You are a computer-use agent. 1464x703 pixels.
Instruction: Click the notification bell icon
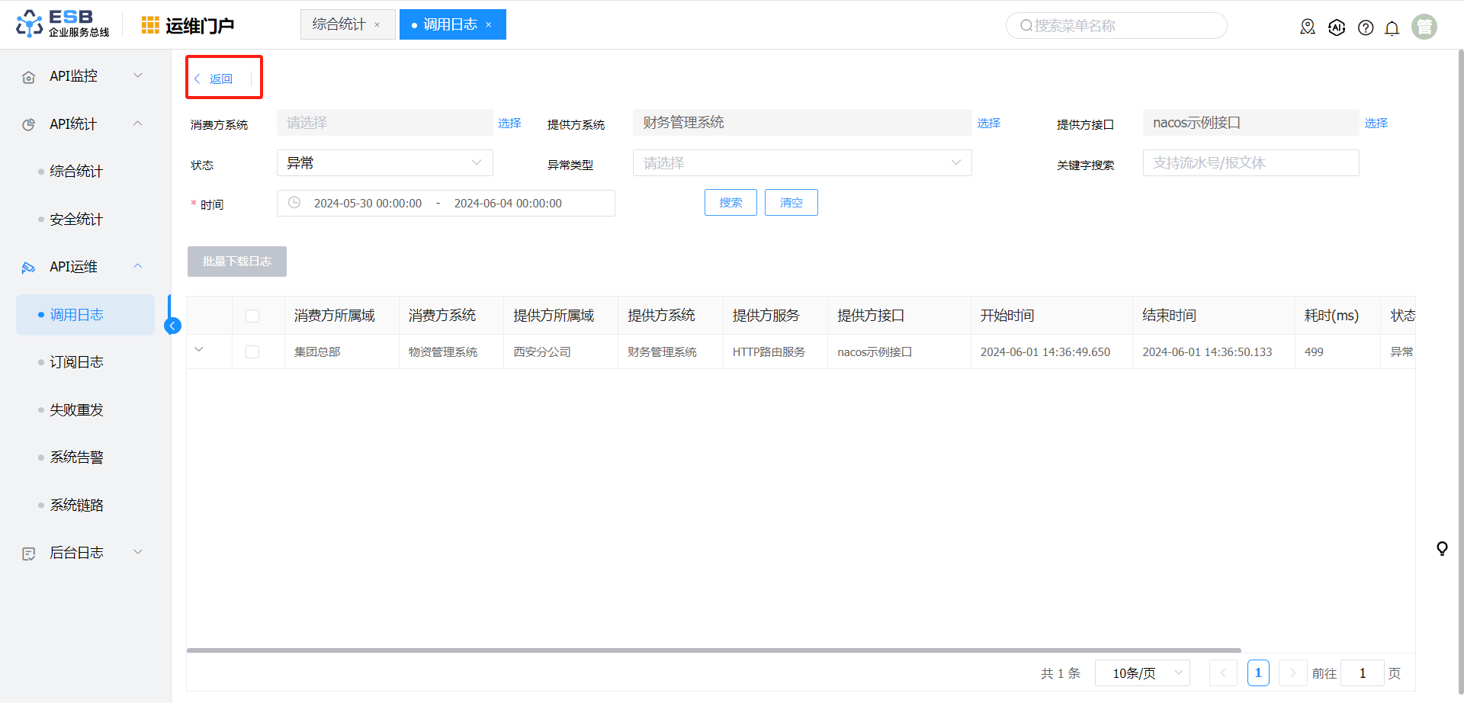1392,28
